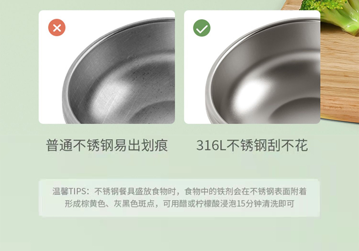
Task: Click the text 形成棕黄色、灰黑色斑点
Action: (110, 204)
